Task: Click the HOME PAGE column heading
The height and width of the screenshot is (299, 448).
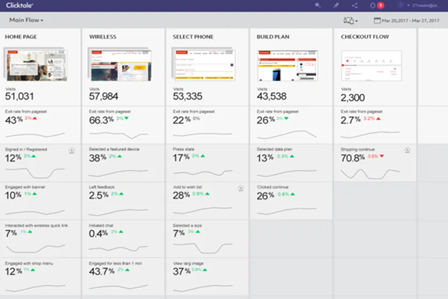Action: pos(21,37)
